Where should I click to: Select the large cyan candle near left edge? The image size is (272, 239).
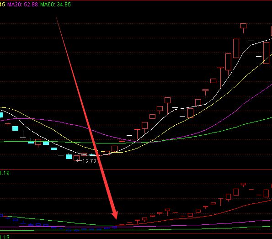pyautogui.click(x=15, y=128)
